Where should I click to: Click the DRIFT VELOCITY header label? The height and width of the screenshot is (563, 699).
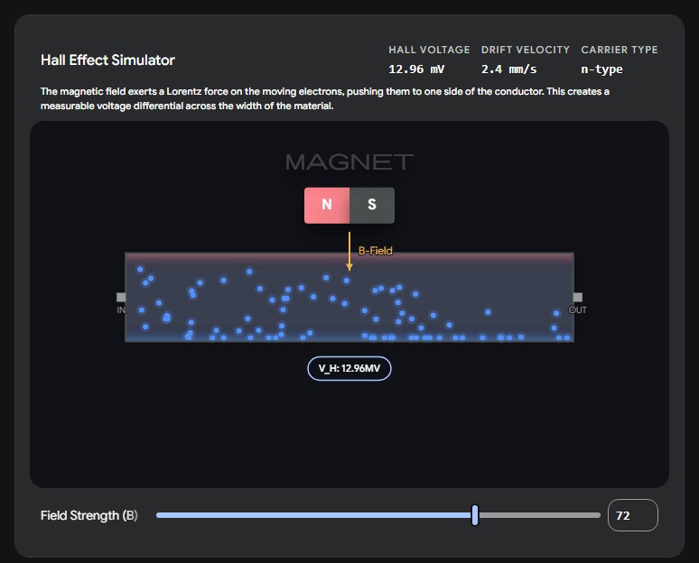point(526,50)
